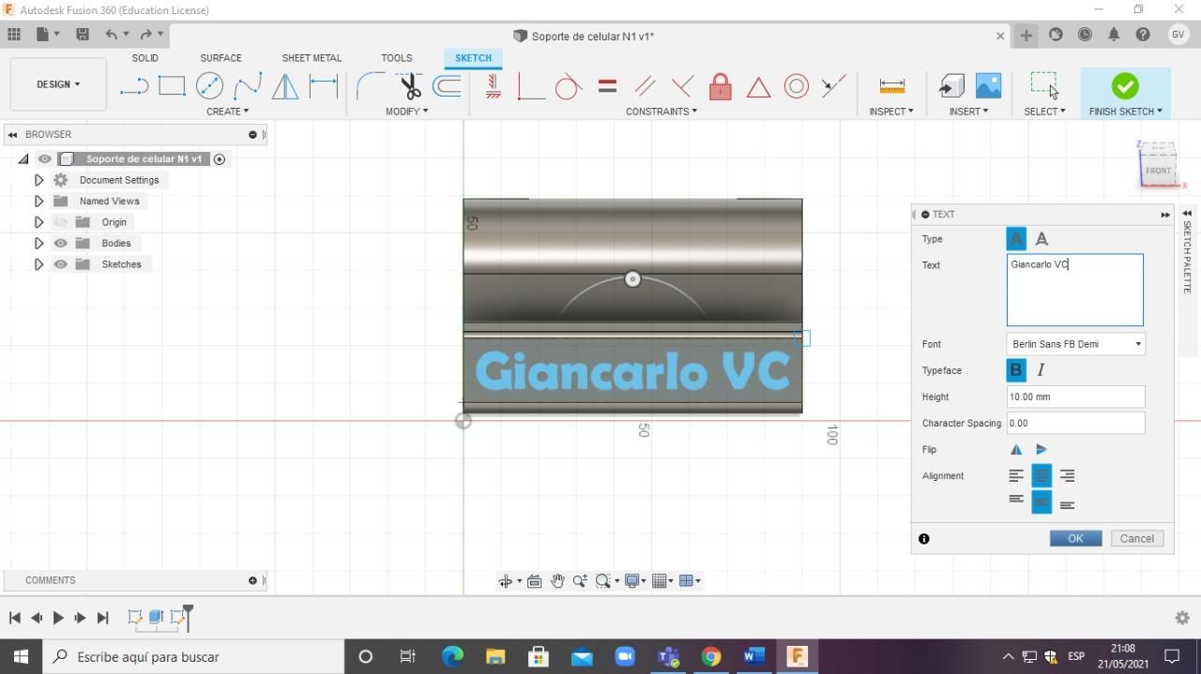Viewport: 1201px width, 674px height.
Task: Expand the Named Views node
Action: [38, 202]
